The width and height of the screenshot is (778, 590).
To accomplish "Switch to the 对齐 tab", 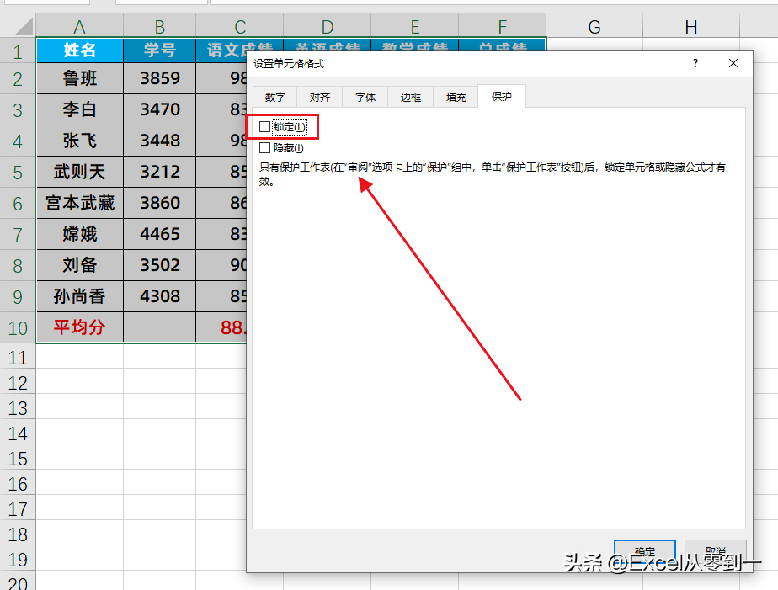I will tap(320, 97).
